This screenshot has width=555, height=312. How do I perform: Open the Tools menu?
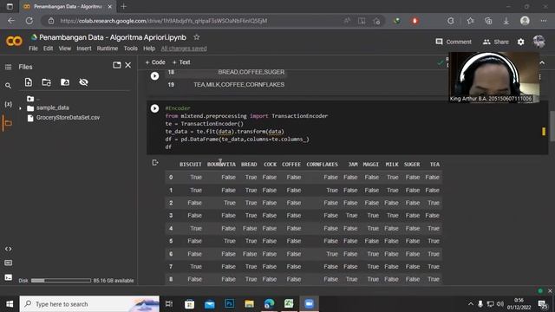point(130,49)
